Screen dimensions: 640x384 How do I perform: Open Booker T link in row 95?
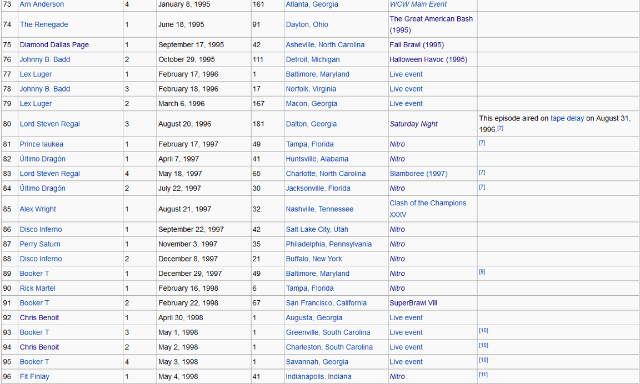point(34,362)
